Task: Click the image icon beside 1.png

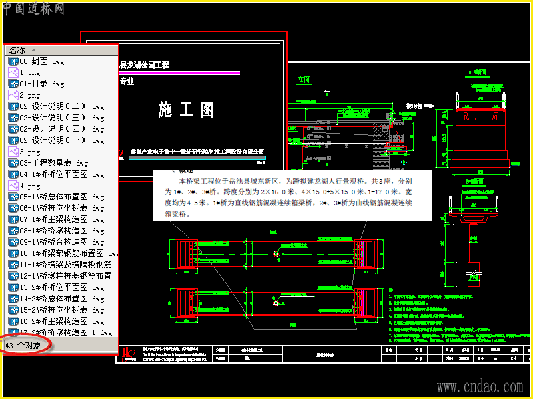Action: (13, 72)
